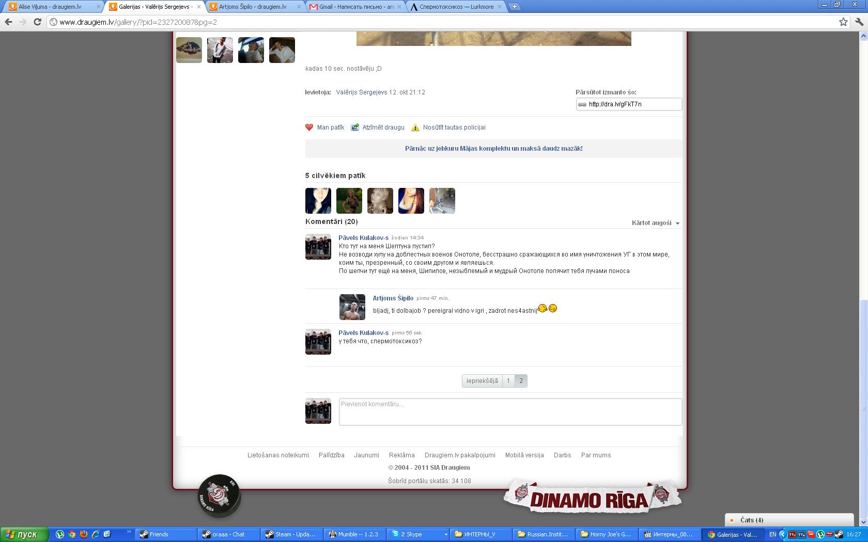Launch Firefox from the quick launch bar
Viewport: 868px width, 542px height.
(x=84, y=534)
